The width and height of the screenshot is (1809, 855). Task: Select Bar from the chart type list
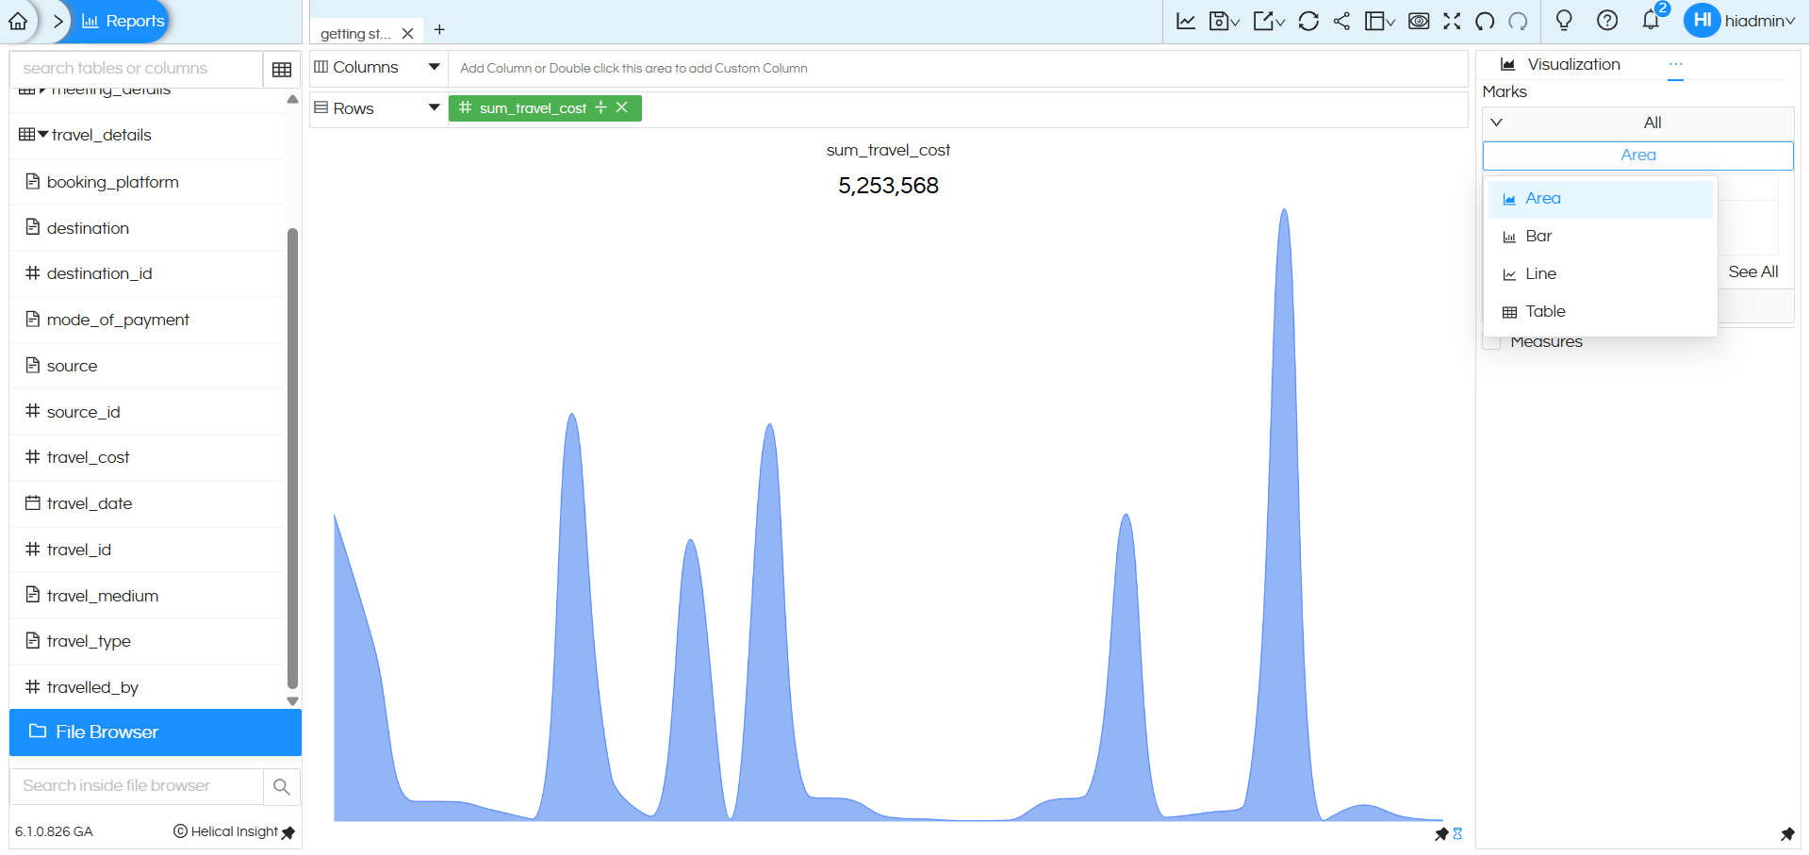[x=1538, y=236]
